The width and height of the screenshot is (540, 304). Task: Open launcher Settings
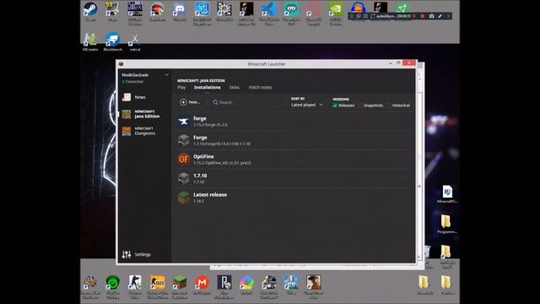click(137, 254)
